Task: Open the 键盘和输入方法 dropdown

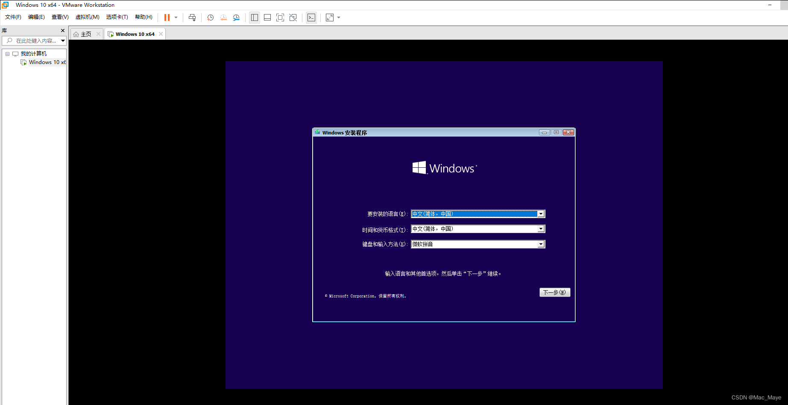Action: click(x=478, y=244)
